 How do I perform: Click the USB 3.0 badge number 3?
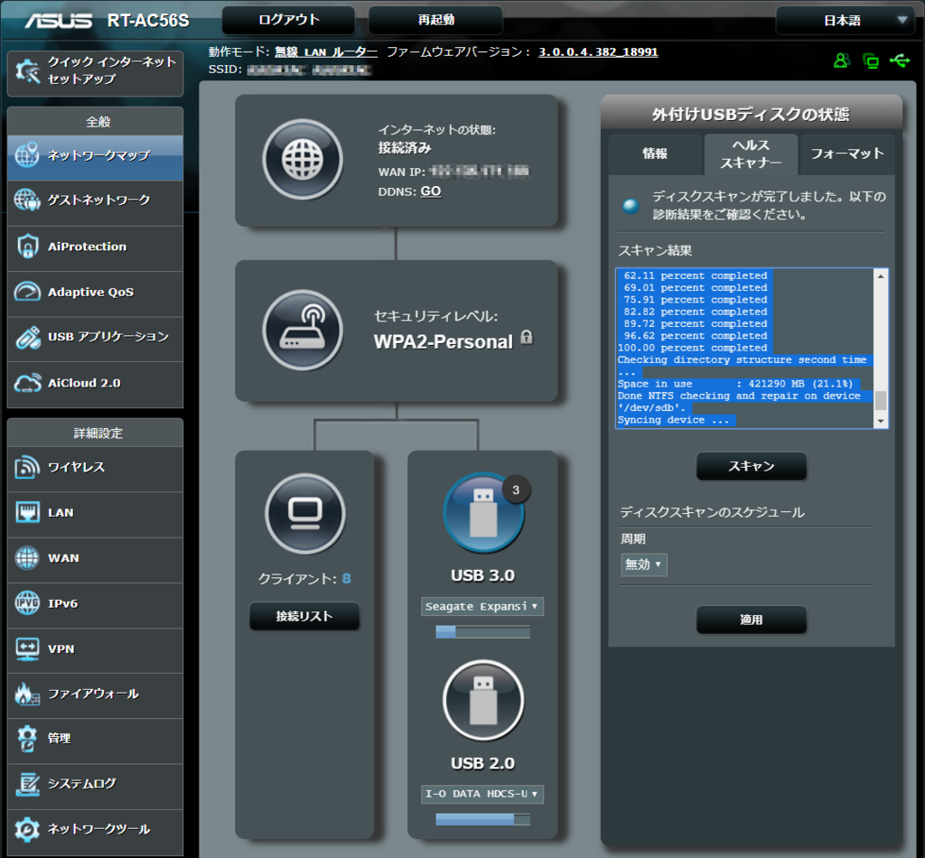(516, 490)
